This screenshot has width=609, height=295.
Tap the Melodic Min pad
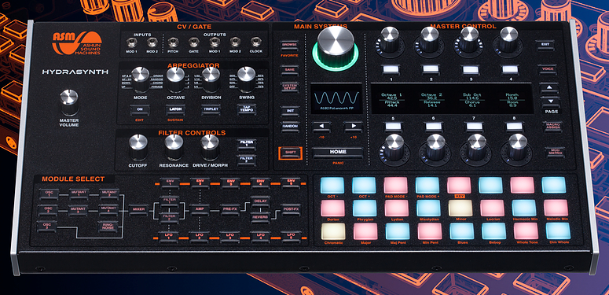click(556, 208)
